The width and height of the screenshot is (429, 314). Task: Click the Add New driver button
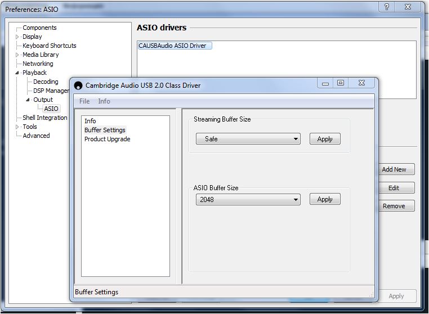tap(394, 169)
